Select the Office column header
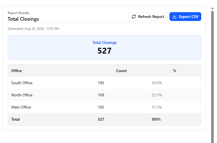Image resolution: width=217 pixels, height=143 pixels. pos(17,71)
